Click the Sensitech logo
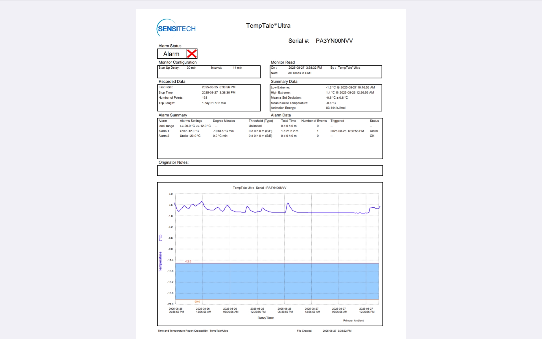Screen dimensions: 542x339 click(176, 28)
